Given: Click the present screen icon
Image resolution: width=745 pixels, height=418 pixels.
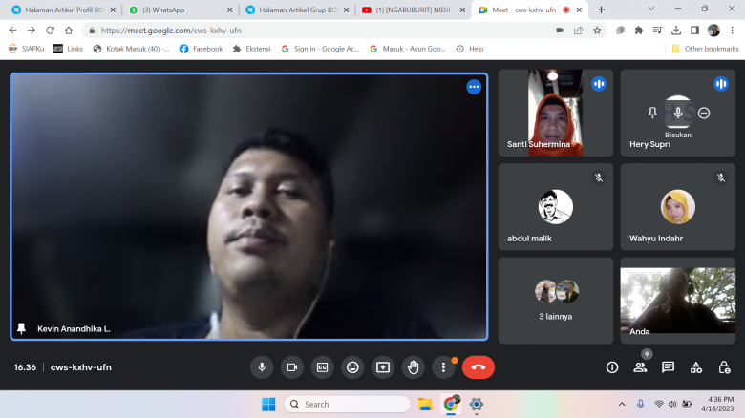Looking at the screenshot, I should tap(383, 367).
